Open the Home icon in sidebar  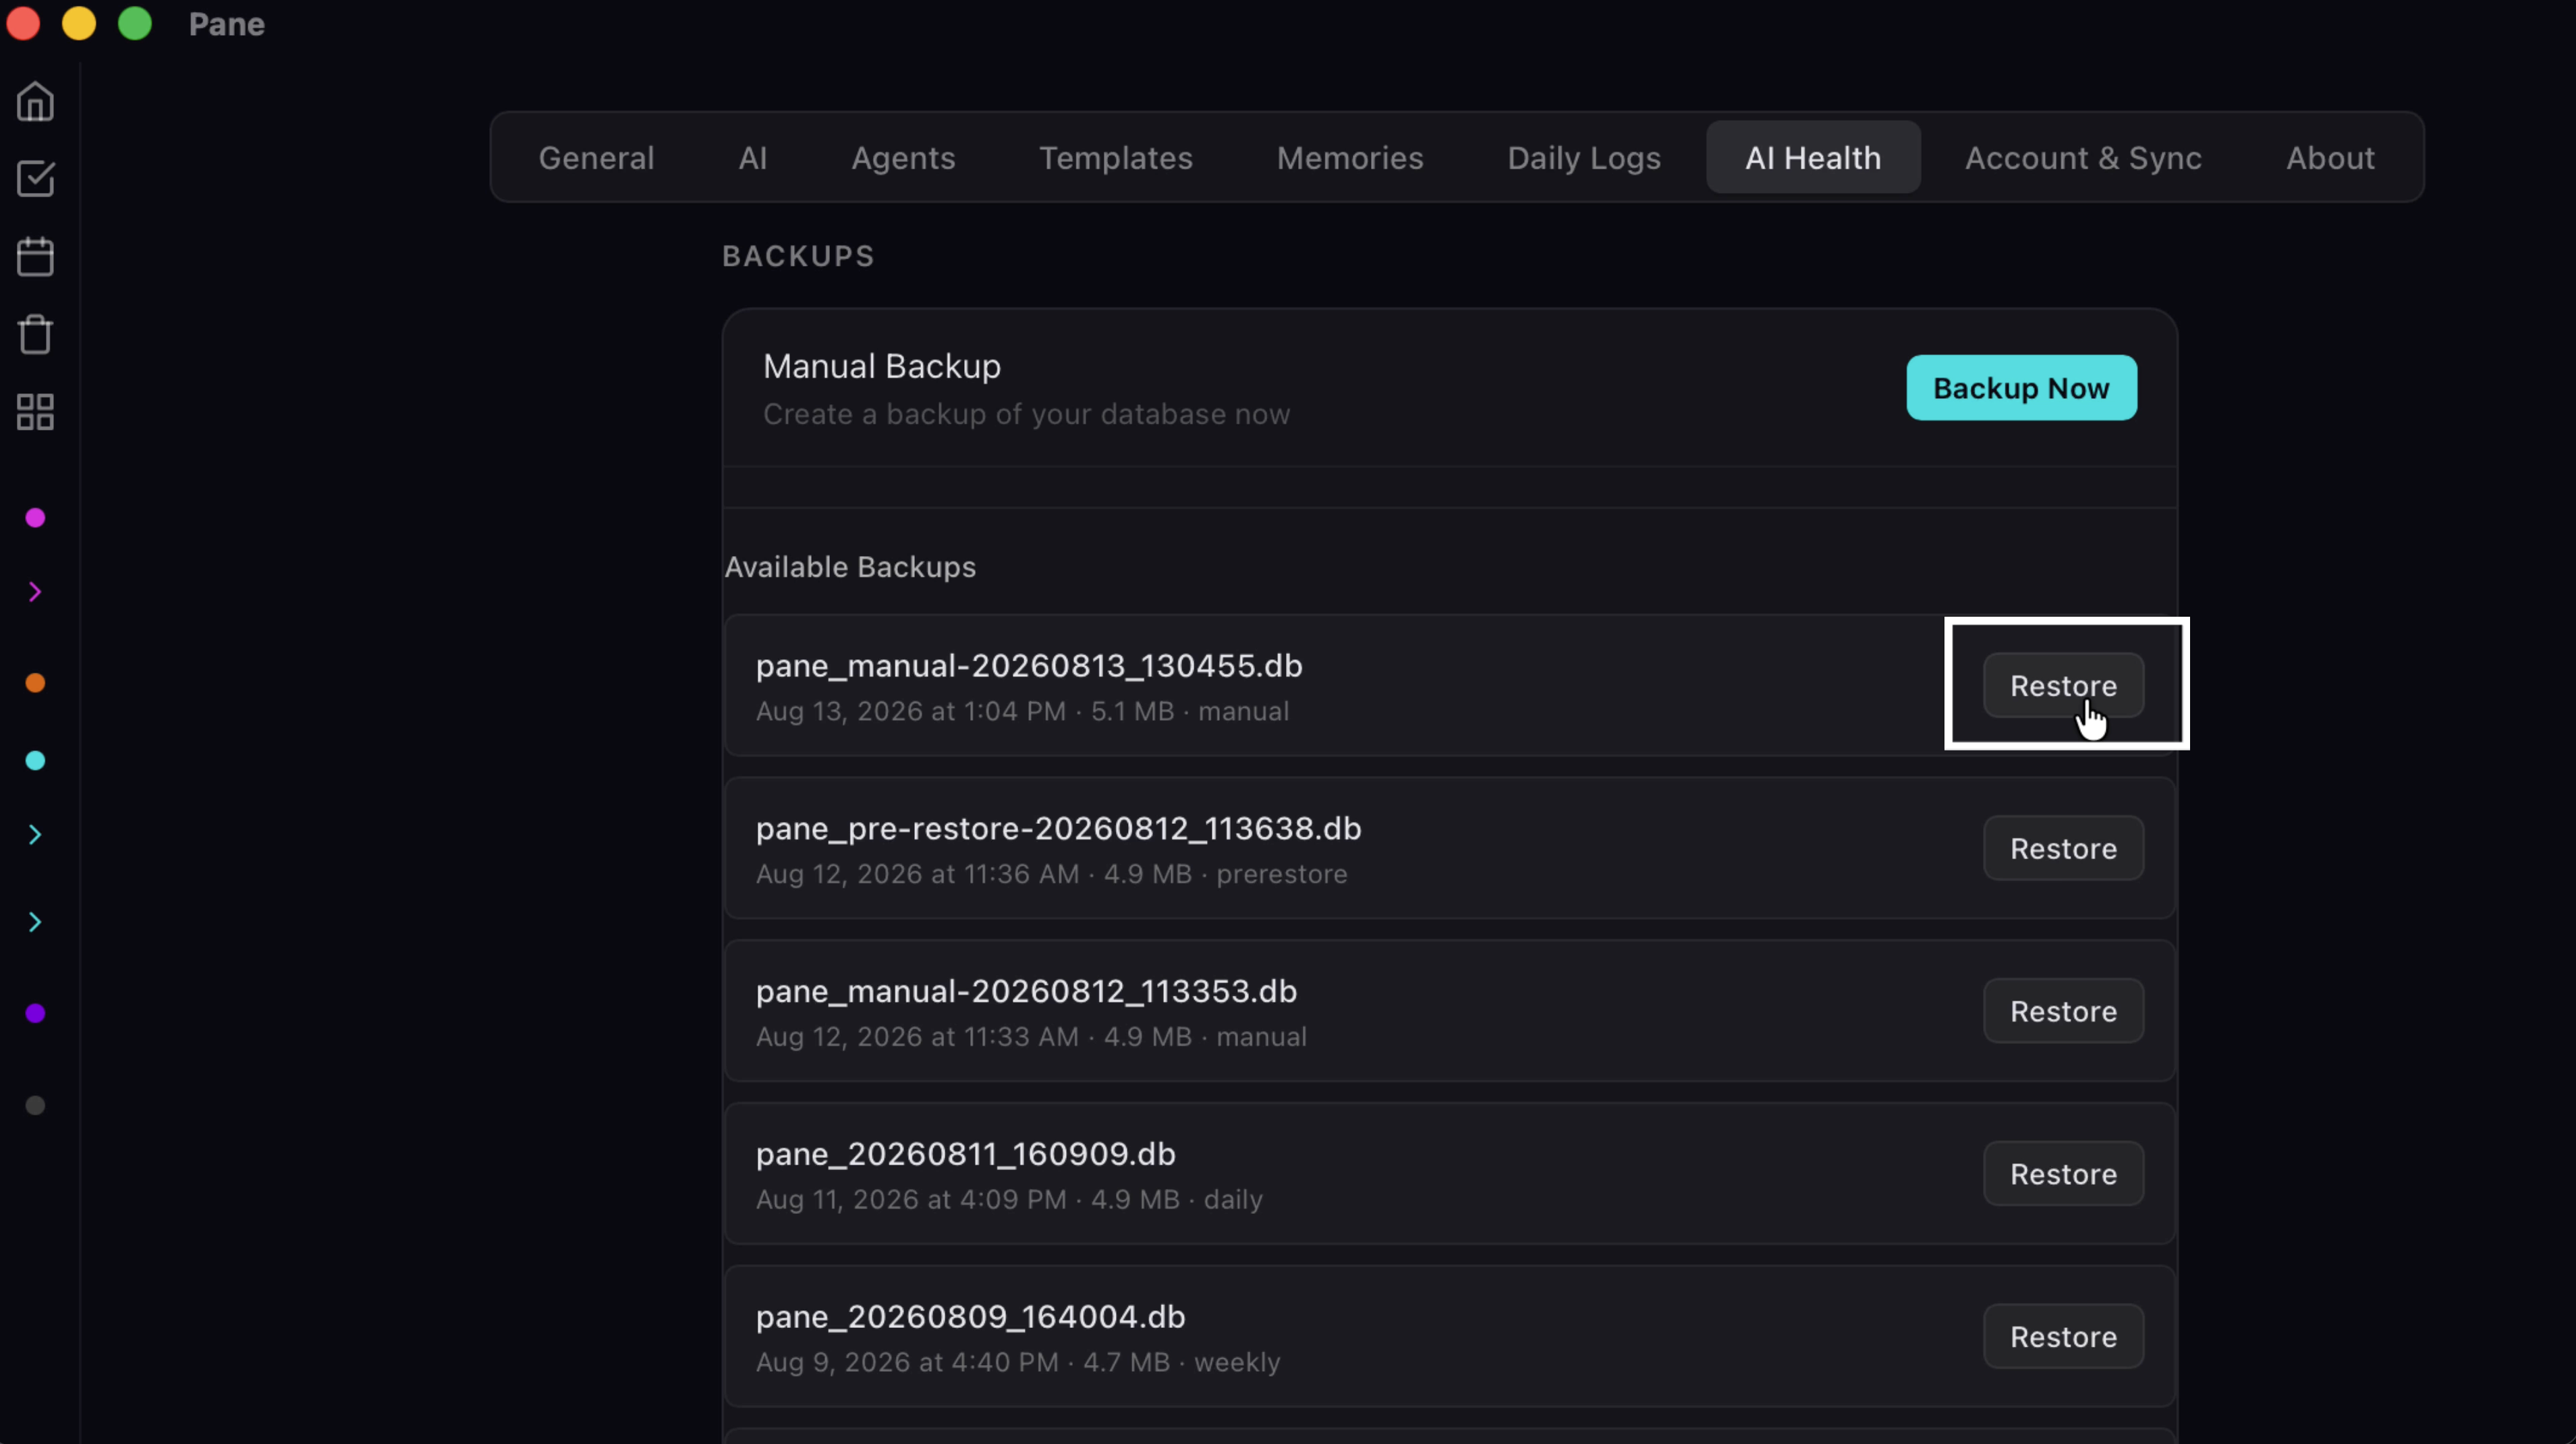point(35,101)
